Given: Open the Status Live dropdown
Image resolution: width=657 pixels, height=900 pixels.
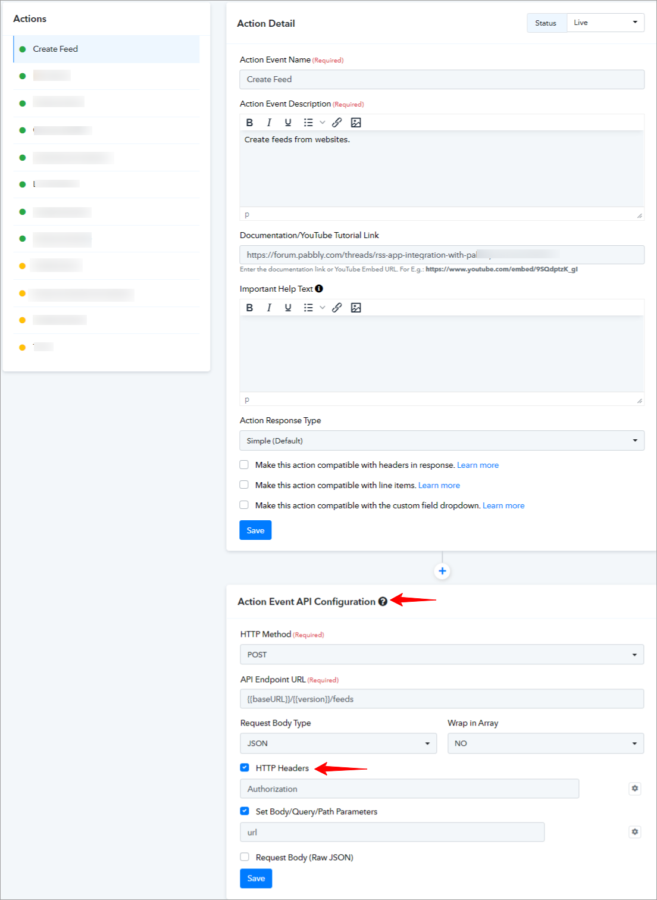Looking at the screenshot, I should point(605,23).
